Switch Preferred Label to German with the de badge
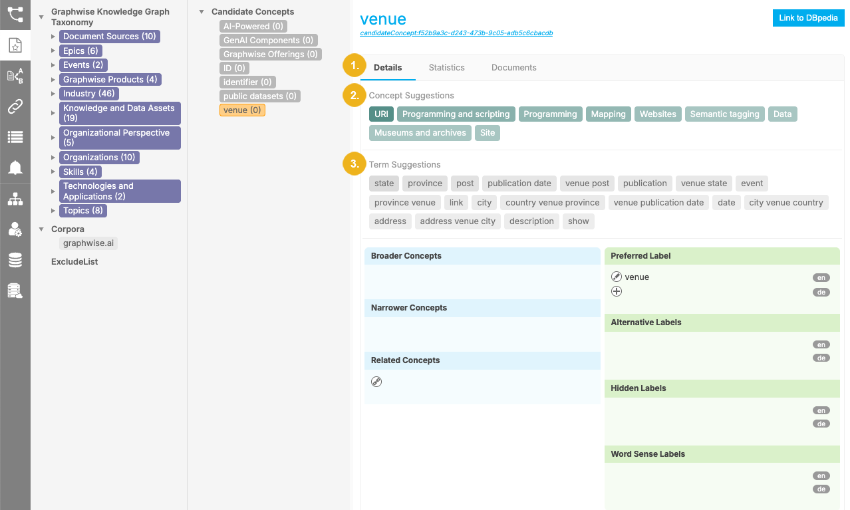The width and height of the screenshot is (850, 510). [x=821, y=291]
